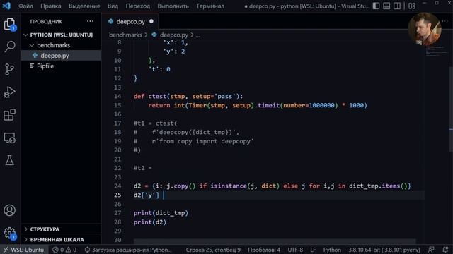Image resolution: width=453 pixels, height=254 pixels.
Task: Click benchmarks breadcrumb
Action: click(x=125, y=35)
